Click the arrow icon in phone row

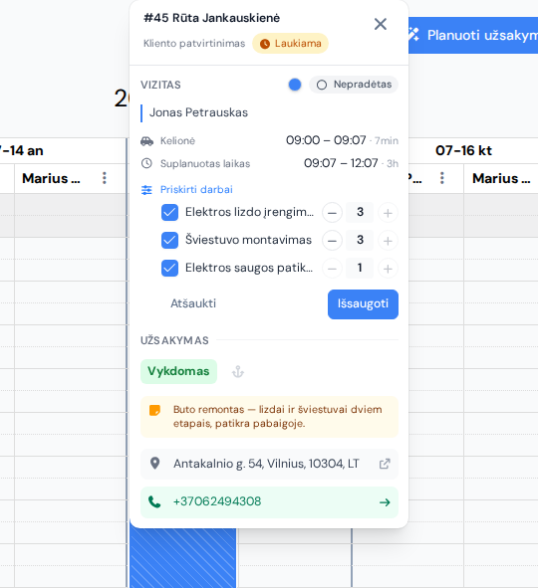pyautogui.click(x=385, y=502)
